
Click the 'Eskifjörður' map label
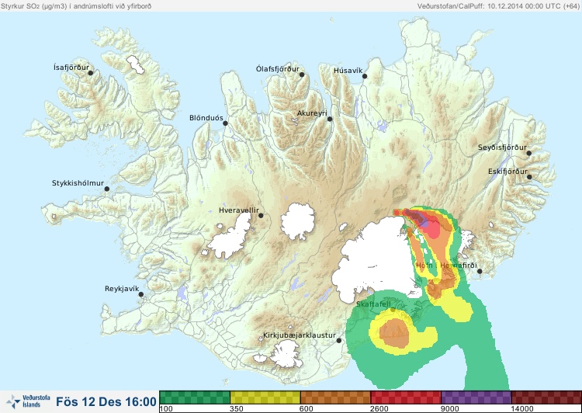(x=508, y=172)
